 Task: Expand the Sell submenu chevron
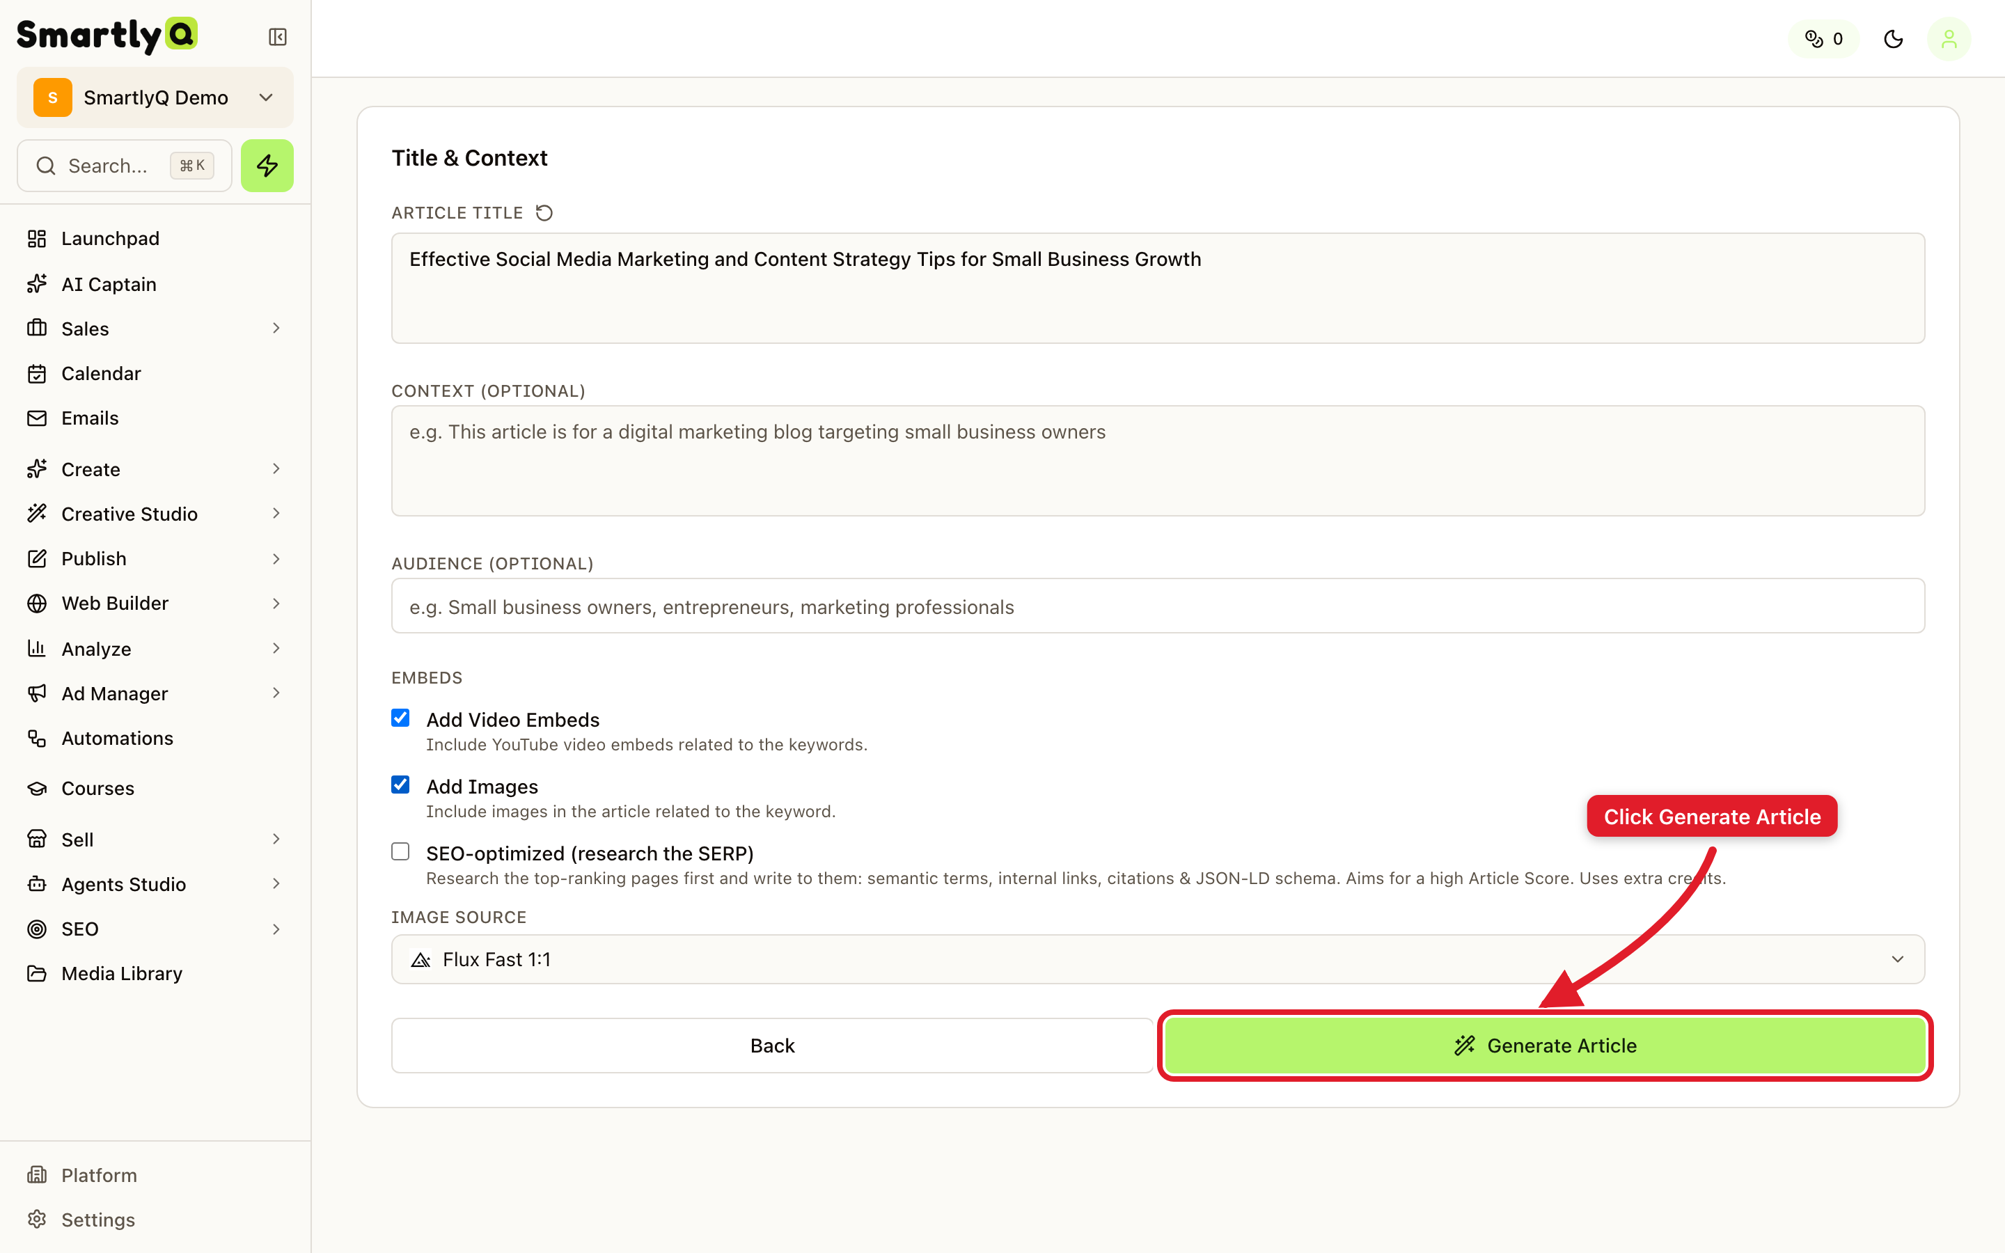coord(276,840)
